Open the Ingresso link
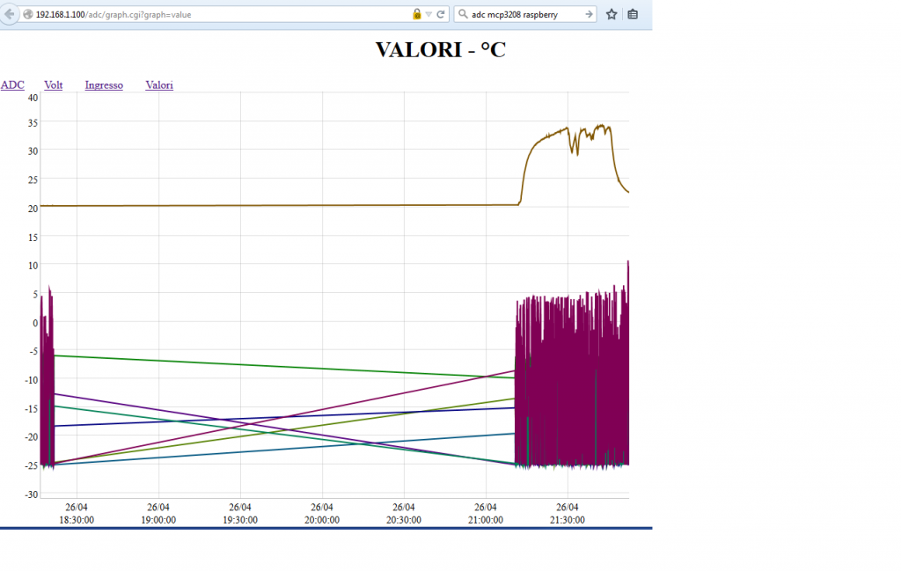 103,84
